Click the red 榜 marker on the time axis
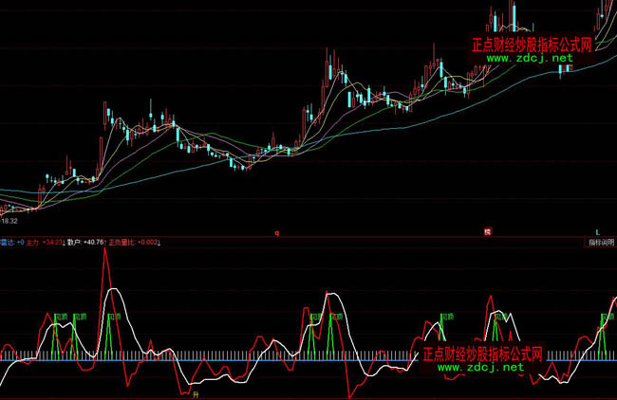617x400 pixels. click(487, 231)
